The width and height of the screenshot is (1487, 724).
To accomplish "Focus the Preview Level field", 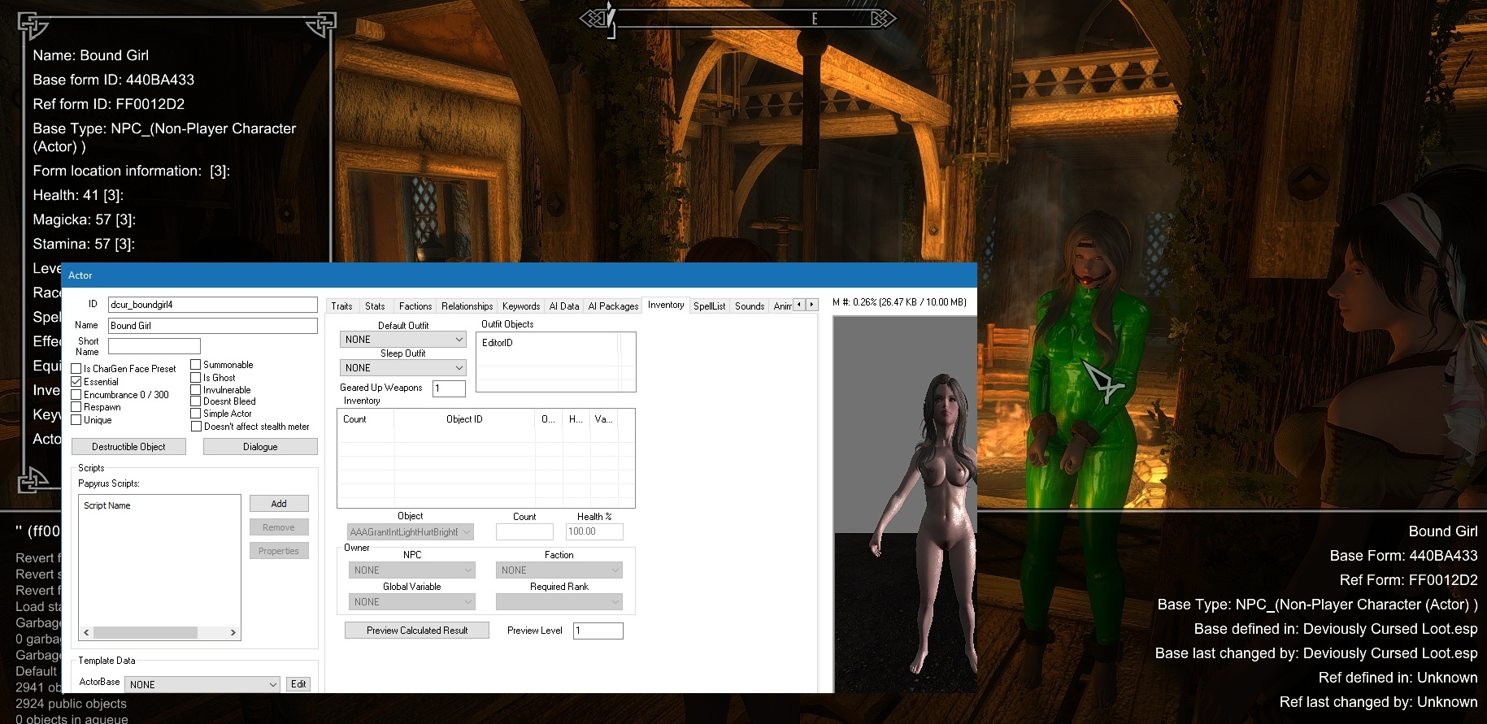I will click(598, 631).
